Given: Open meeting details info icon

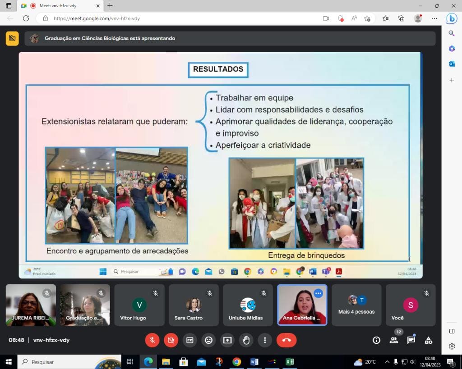Looking at the screenshot, I should pos(376,340).
